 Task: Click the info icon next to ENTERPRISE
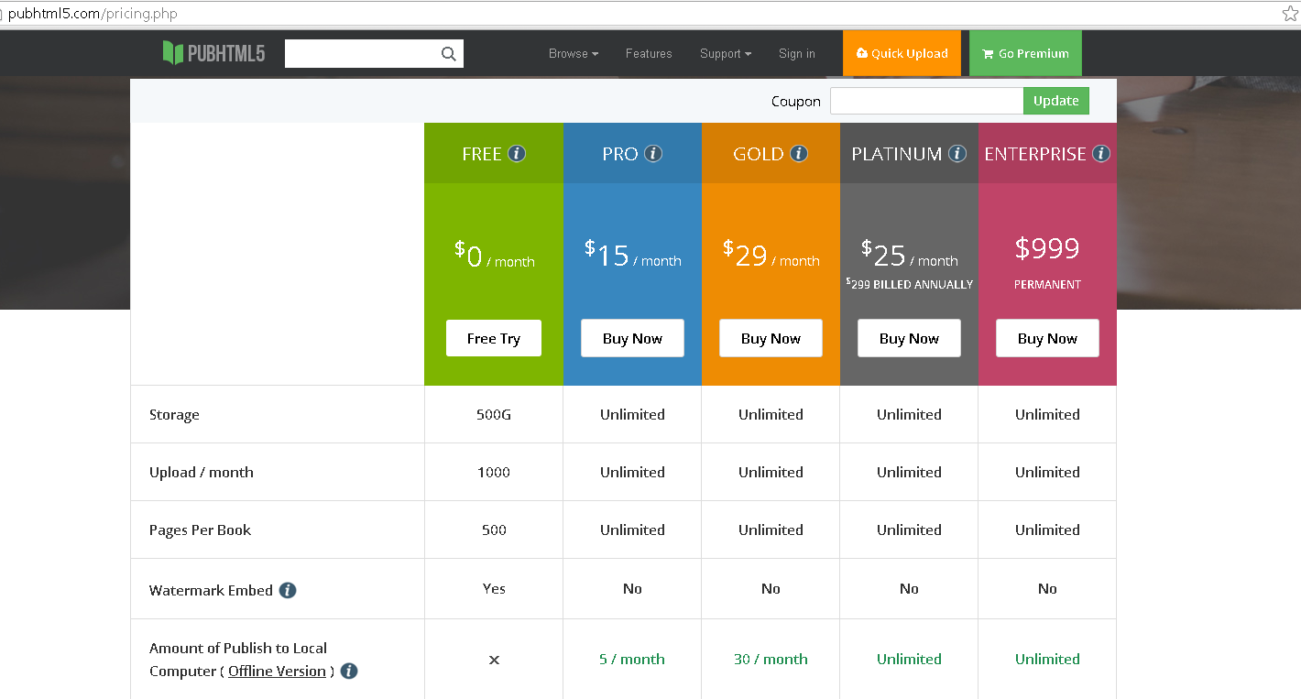[1101, 154]
